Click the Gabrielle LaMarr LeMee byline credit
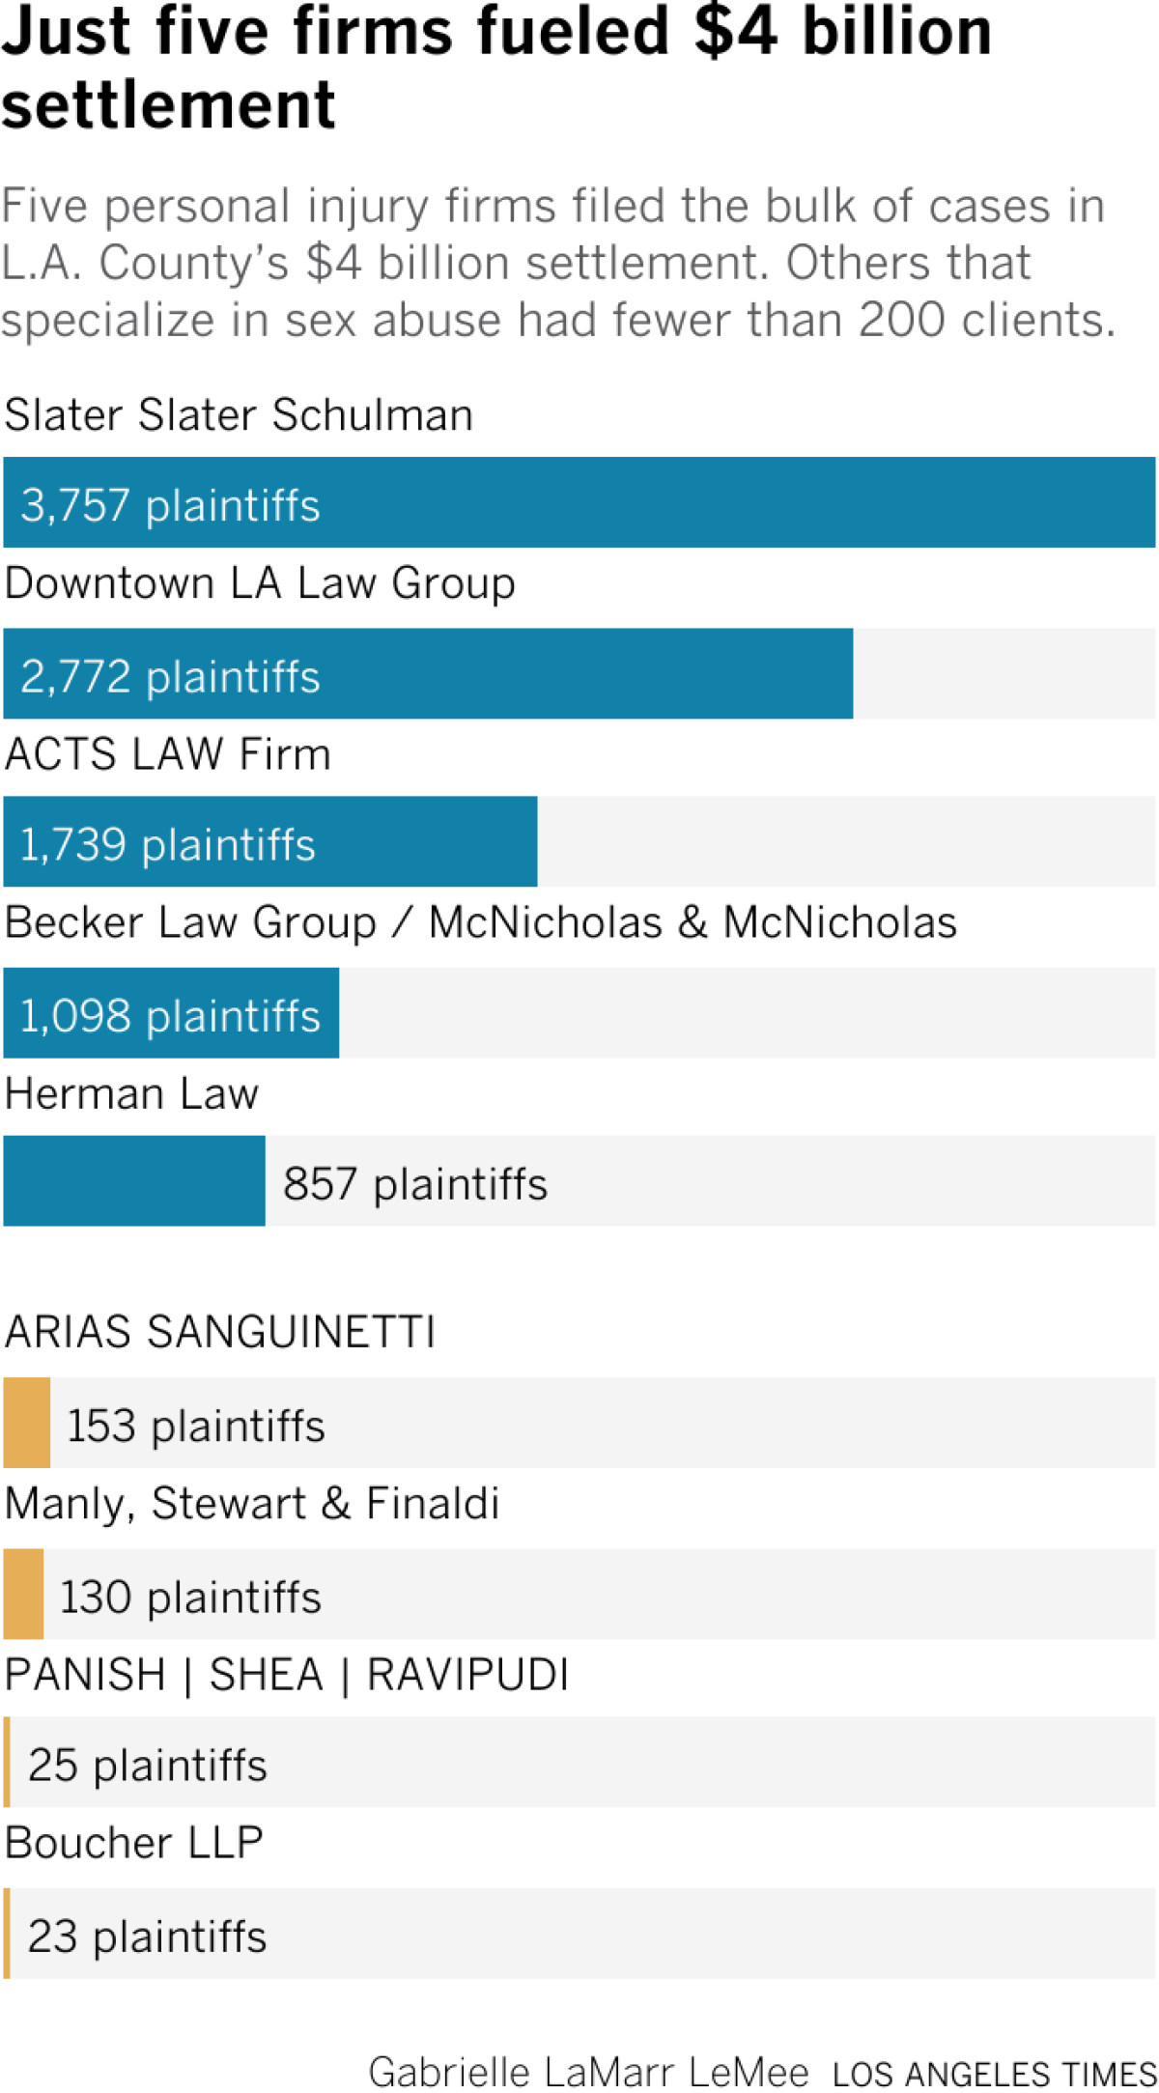 588,2072
